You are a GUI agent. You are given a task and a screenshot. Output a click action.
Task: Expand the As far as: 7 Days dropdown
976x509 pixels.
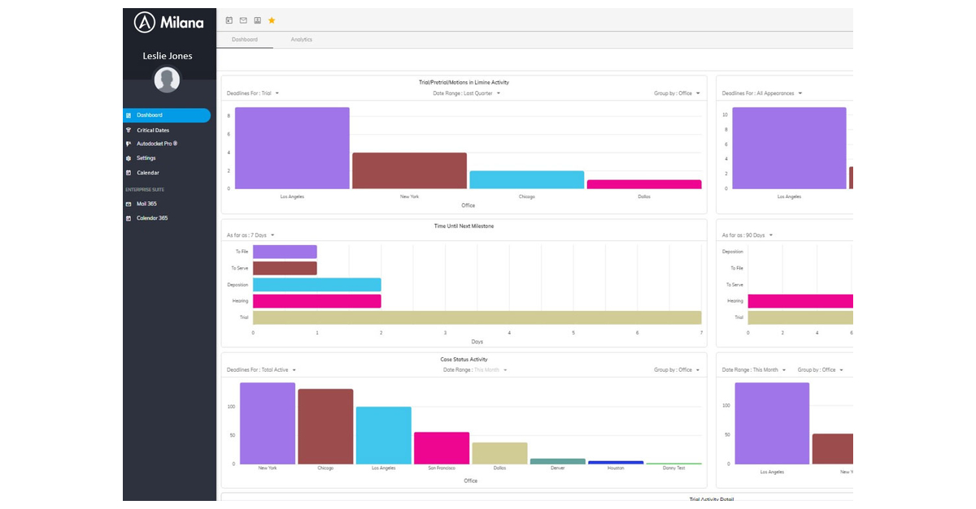point(250,235)
